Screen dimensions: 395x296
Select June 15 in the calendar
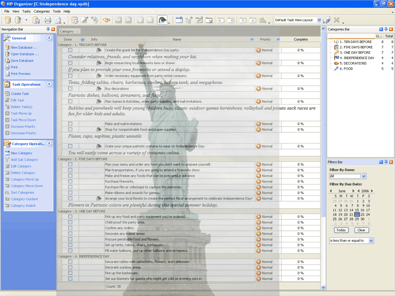357,210
